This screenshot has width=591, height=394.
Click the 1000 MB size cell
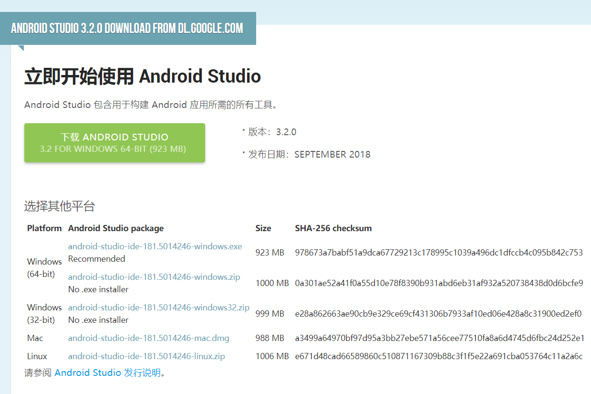[x=272, y=283]
